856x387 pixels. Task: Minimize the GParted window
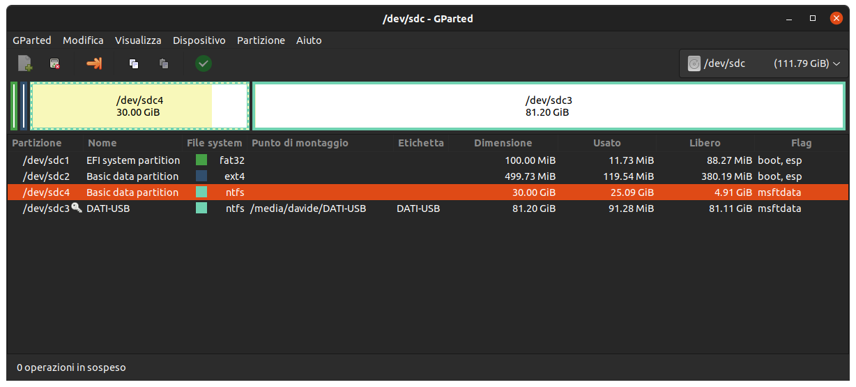tap(788, 19)
